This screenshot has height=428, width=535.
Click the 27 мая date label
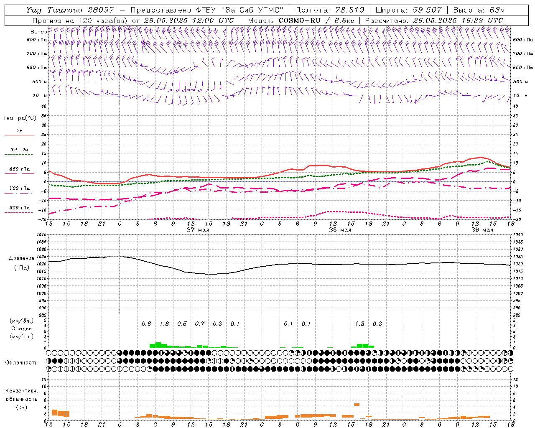click(198, 230)
